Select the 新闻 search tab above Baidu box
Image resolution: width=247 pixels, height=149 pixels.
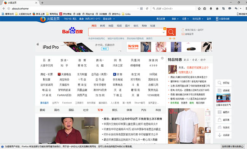click(x=102, y=26)
